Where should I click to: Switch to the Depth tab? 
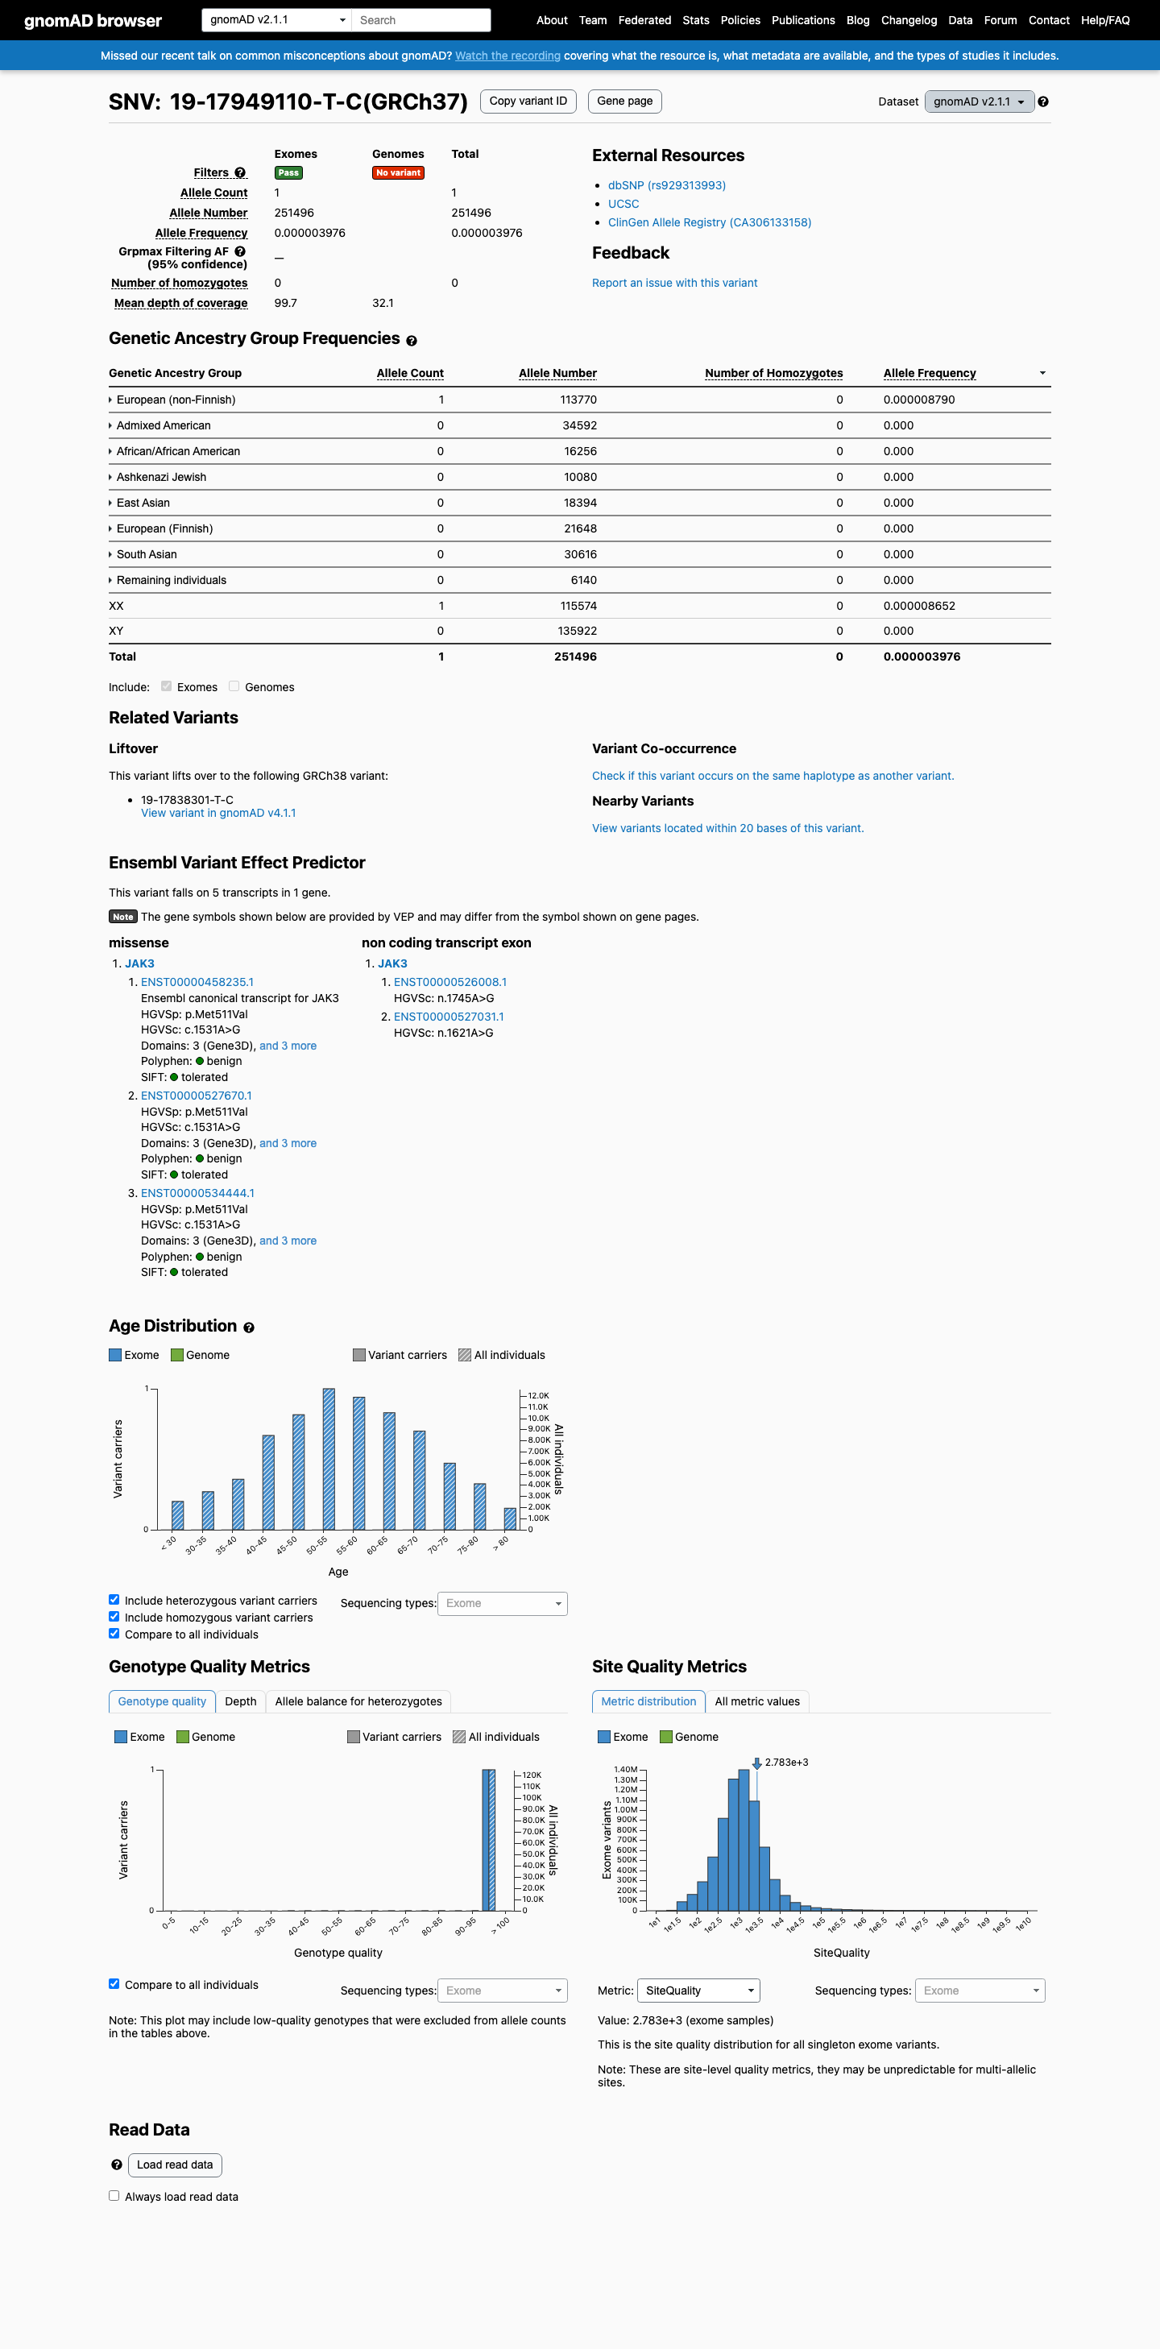[241, 1701]
